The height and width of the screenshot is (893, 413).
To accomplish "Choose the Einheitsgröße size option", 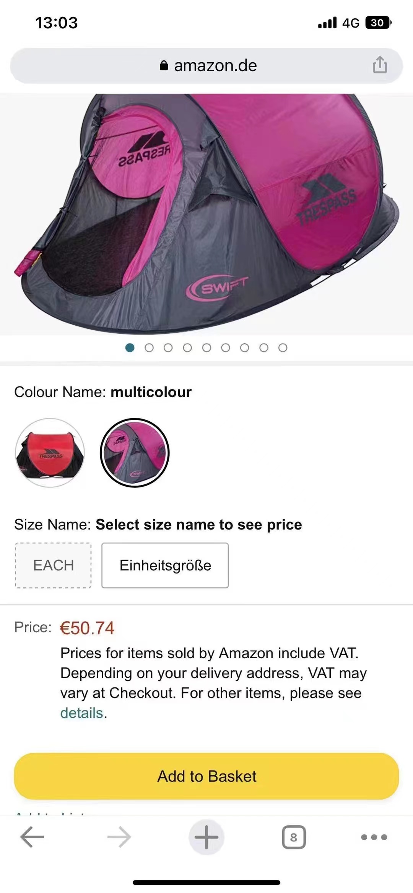I will pos(165,565).
